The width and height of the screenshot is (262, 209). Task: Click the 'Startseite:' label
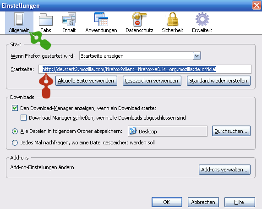(x=22, y=69)
